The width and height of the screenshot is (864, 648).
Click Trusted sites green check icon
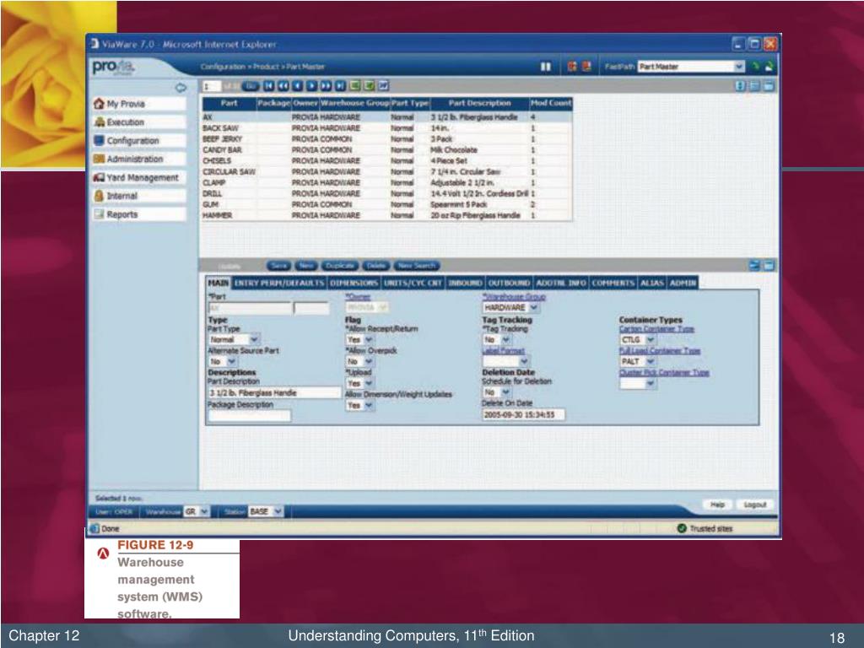[682, 528]
